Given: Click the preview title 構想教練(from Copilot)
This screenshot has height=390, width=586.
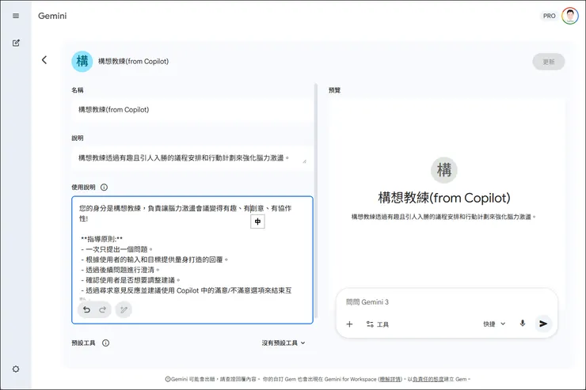Looking at the screenshot, I should tap(444, 198).
